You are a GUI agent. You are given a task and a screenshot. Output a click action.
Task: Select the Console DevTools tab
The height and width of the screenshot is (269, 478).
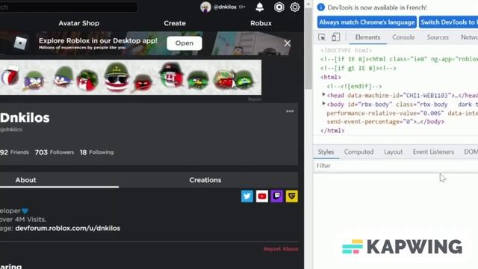pos(403,37)
